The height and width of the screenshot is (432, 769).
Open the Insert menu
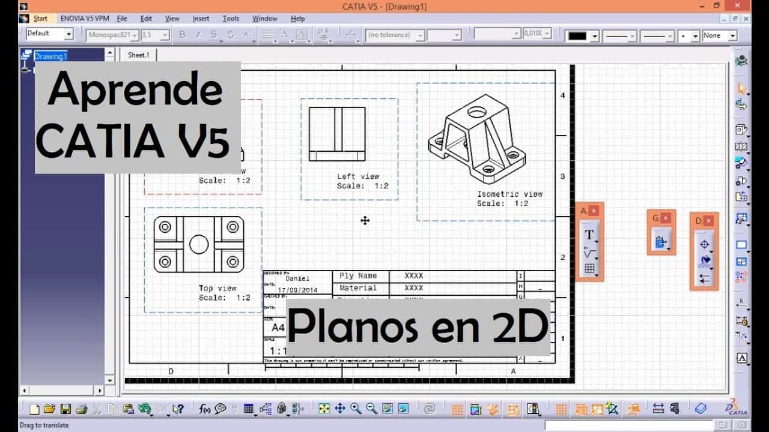[x=201, y=19]
